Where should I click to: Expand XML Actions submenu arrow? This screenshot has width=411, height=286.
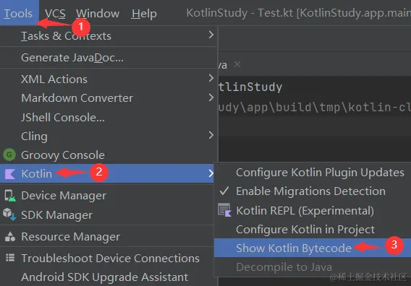pos(211,78)
